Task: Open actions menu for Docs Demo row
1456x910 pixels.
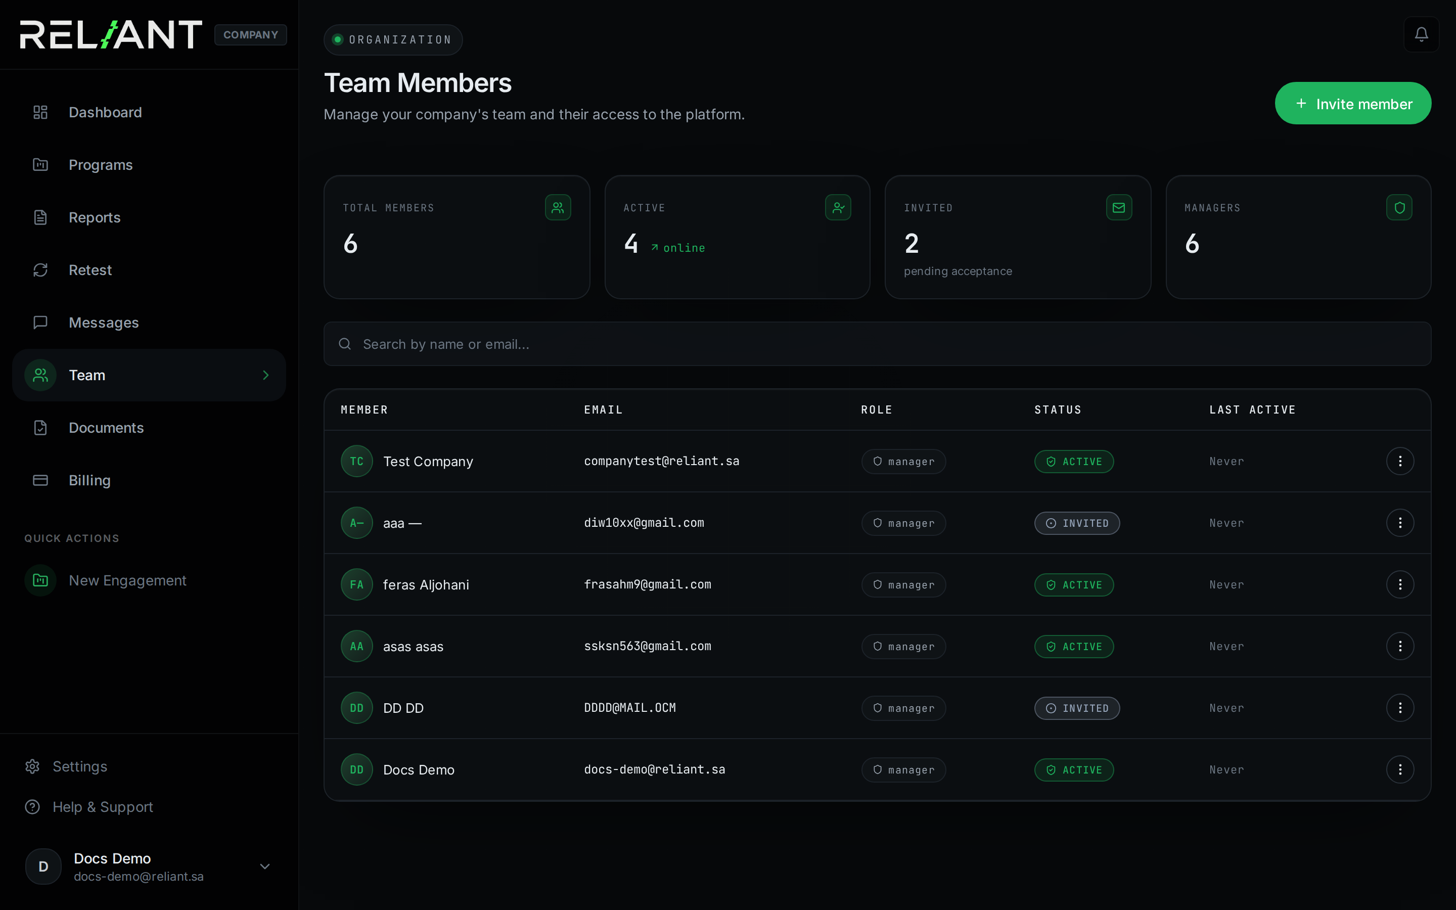Action: click(1400, 770)
